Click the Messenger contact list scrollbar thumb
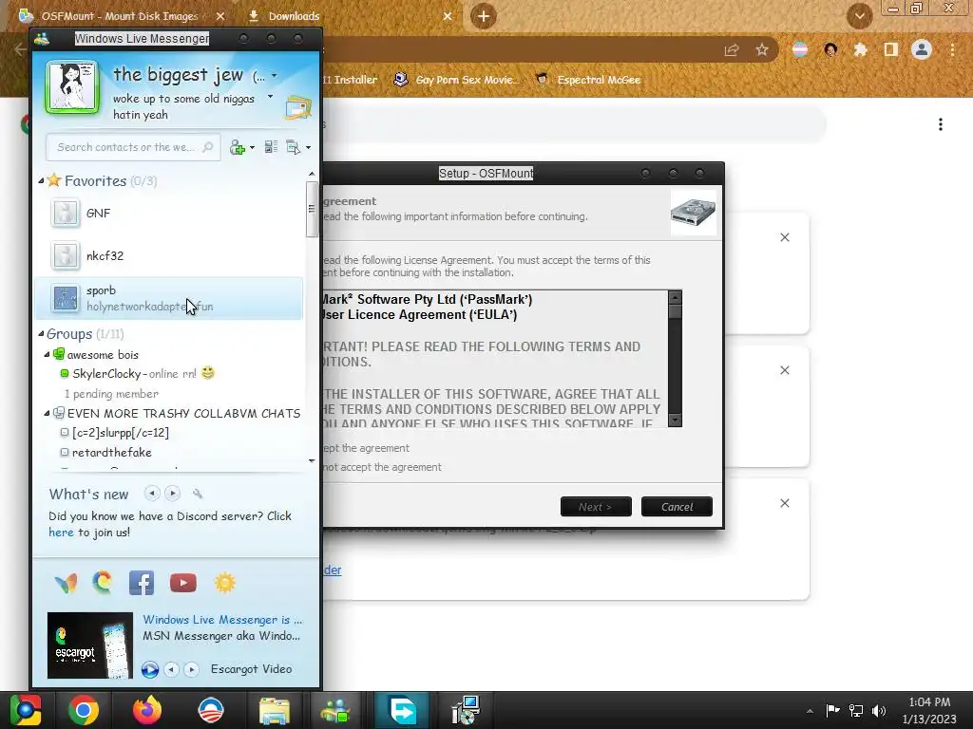The width and height of the screenshot is (973, 729). point(312,209)
